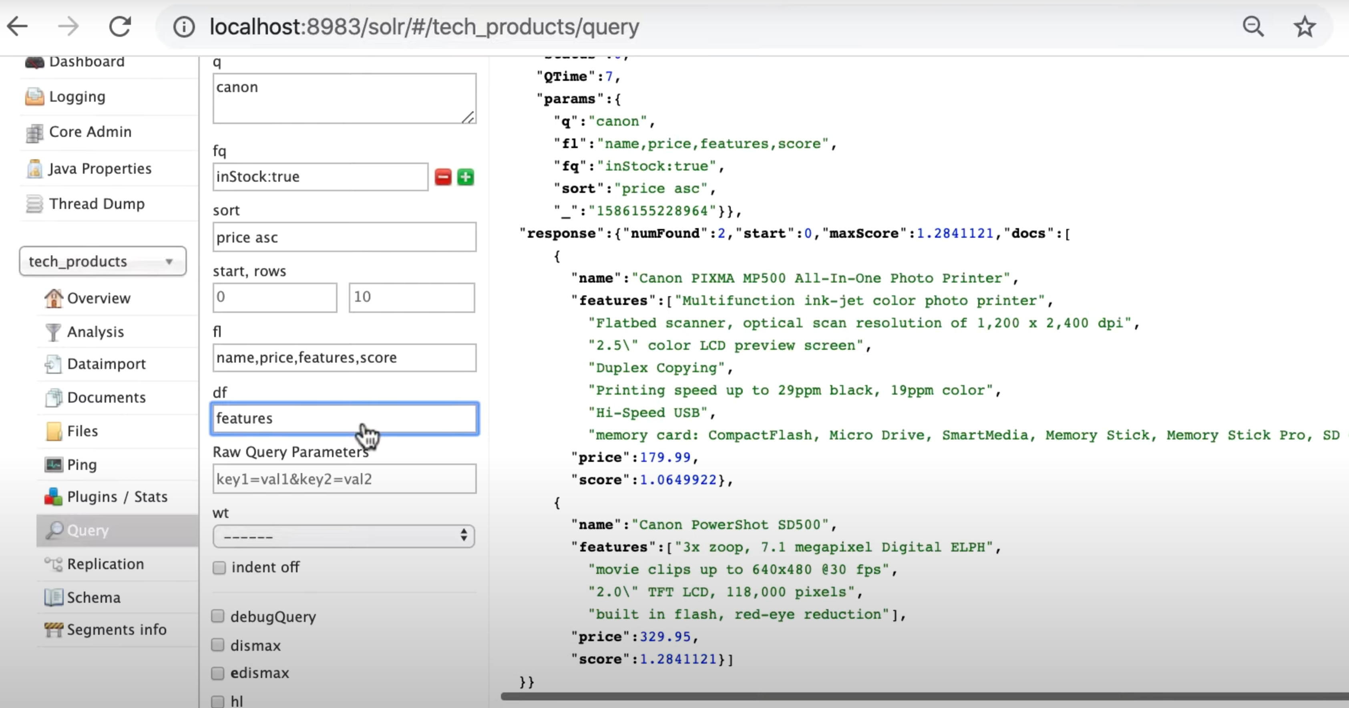Image resolution: width=1349 pixels, height=708 pixels.
Task: Open the Replication page link
Action: 105,564
